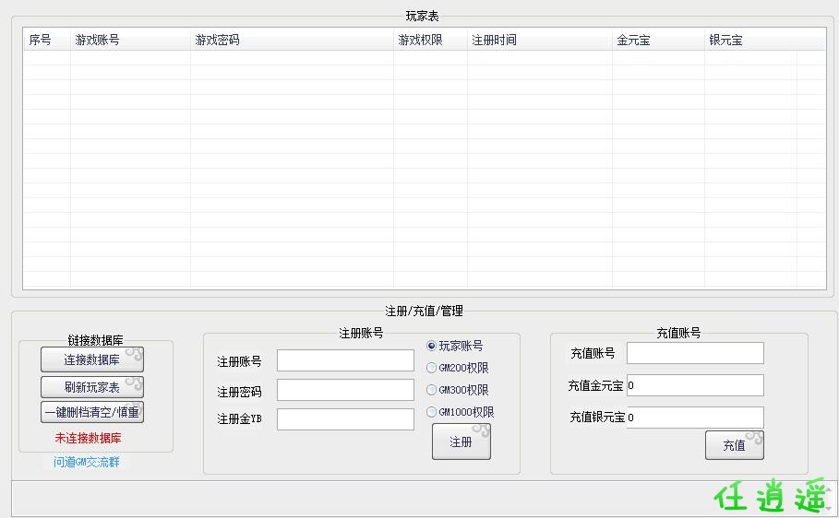Focus the 注册账号 input field
This screenshot has width=839, height=518.
pos(345,360)
